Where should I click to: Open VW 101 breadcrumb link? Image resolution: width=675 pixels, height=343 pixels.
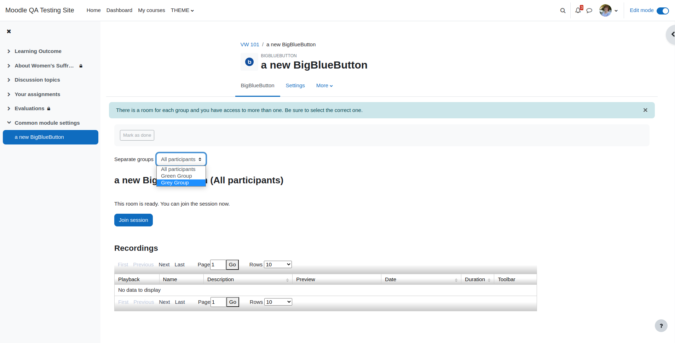click(250, 45)
